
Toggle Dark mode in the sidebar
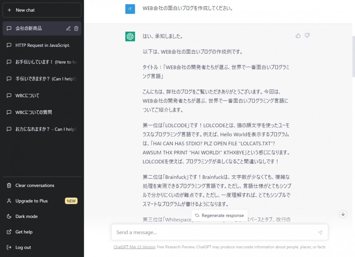tap(26, 217)
